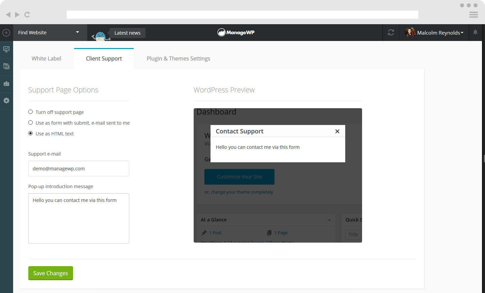Click the Support Page Options heading
The height and width of the screenshot is (293, 485).
click(x=63, y=90)
